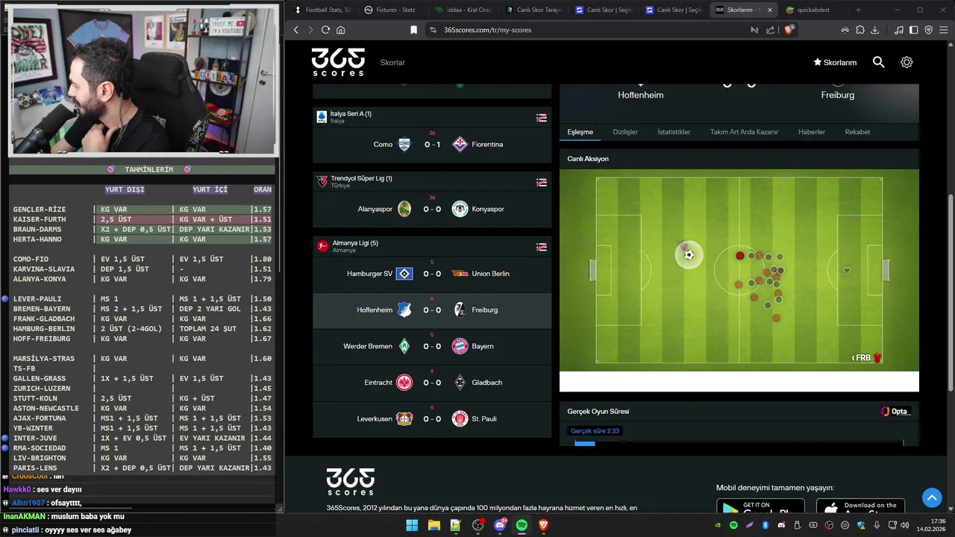The height and width of the screenshot is (537, 955).
Task: Click the Fiorentina team crest
Action: pyautogui.click(x=460, y=144)
